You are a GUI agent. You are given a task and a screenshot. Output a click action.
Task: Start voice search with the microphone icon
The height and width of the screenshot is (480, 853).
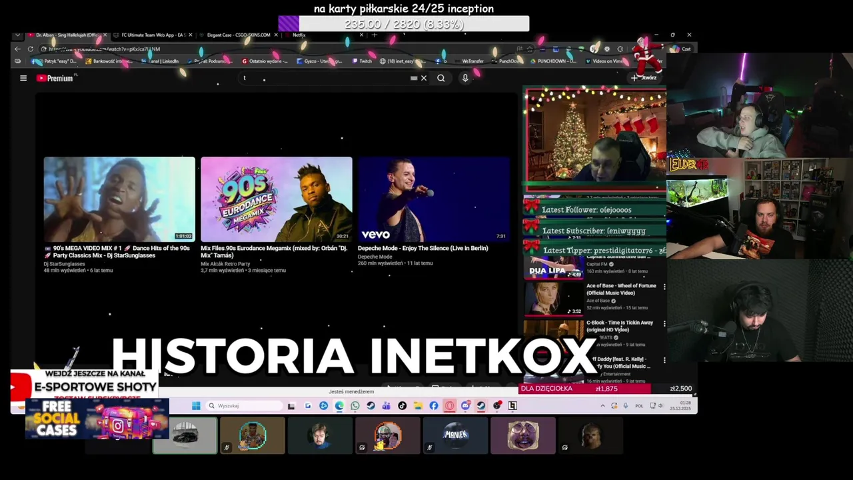coord(465,78)
